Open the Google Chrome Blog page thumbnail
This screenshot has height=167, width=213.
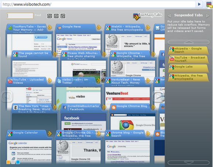(x=133, y=122)
